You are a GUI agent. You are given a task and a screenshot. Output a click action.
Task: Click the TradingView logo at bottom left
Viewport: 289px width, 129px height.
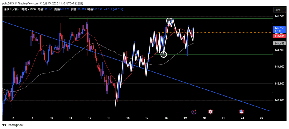(x=13, y=125)
